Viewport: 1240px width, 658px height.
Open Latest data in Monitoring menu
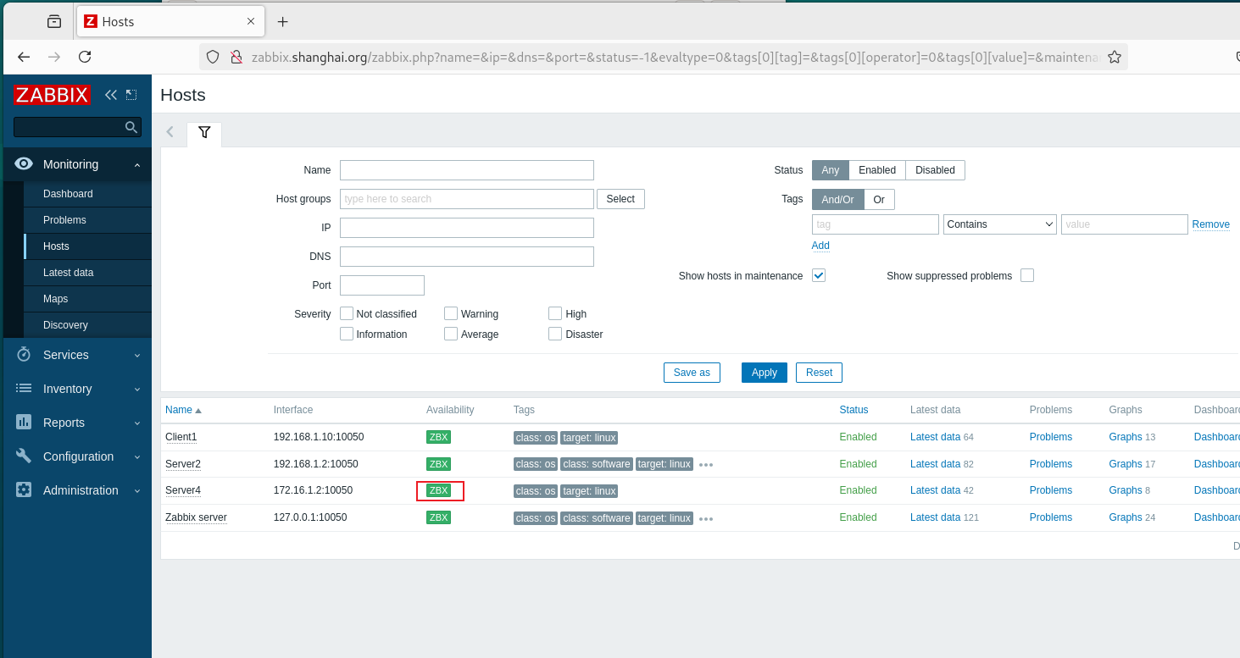[x=69, y=273]
